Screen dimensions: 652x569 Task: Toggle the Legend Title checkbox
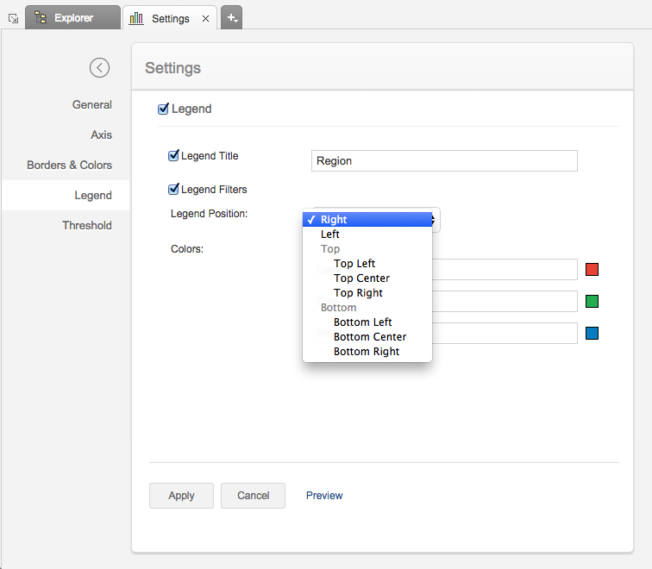pyautogui.click(x=174, y=156)
